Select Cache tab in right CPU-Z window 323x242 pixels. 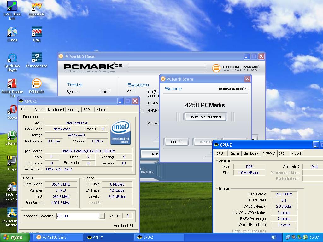tap(234, 153)
